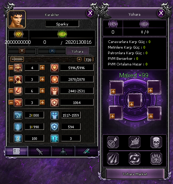
Task: Click the Sparky character portrait
Action: pyautogui.click(x=17, y=19)
